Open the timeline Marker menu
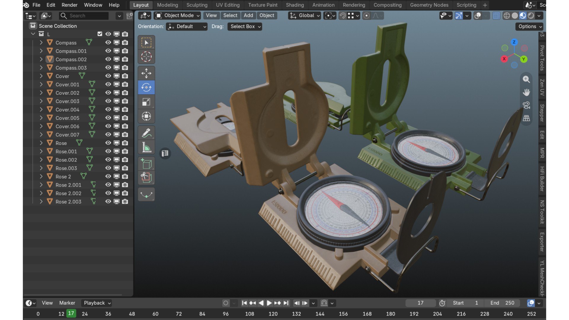569x320 pixels. click(x=67, y=303)
